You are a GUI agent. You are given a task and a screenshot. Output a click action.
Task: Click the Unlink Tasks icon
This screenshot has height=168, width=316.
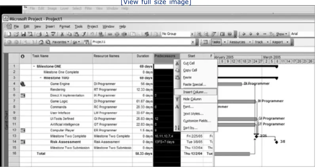[x=117, y=34]
